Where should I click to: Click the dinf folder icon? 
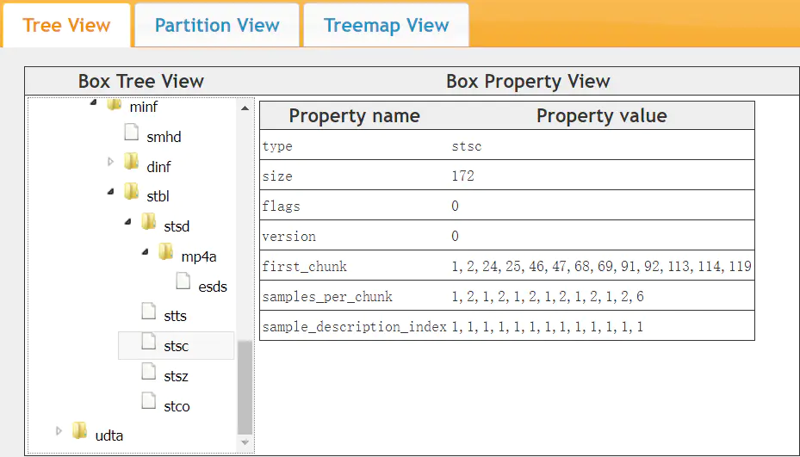pos(132,161)
